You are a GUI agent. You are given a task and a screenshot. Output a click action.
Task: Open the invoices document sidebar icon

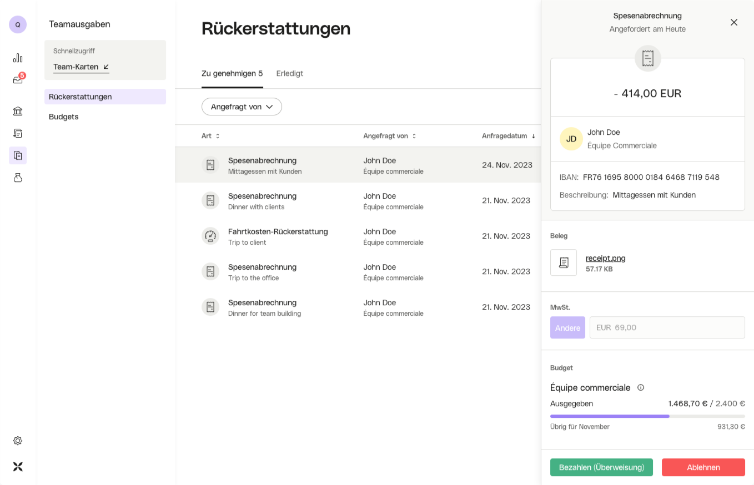tap(18, 133)
